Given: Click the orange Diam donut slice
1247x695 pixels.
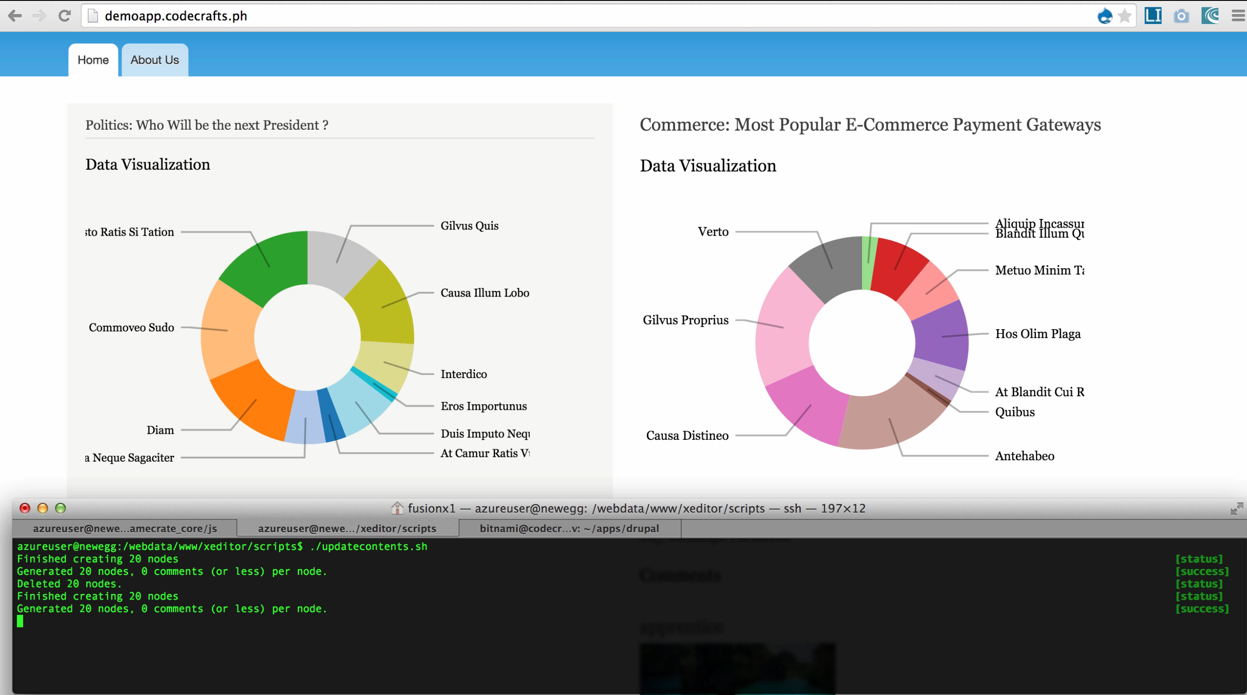Looking at the screenshot, I should (x=256, y=401).
